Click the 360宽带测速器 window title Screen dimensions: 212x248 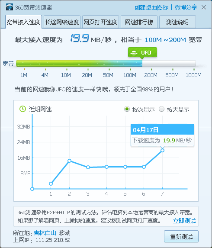click(33, 7)
